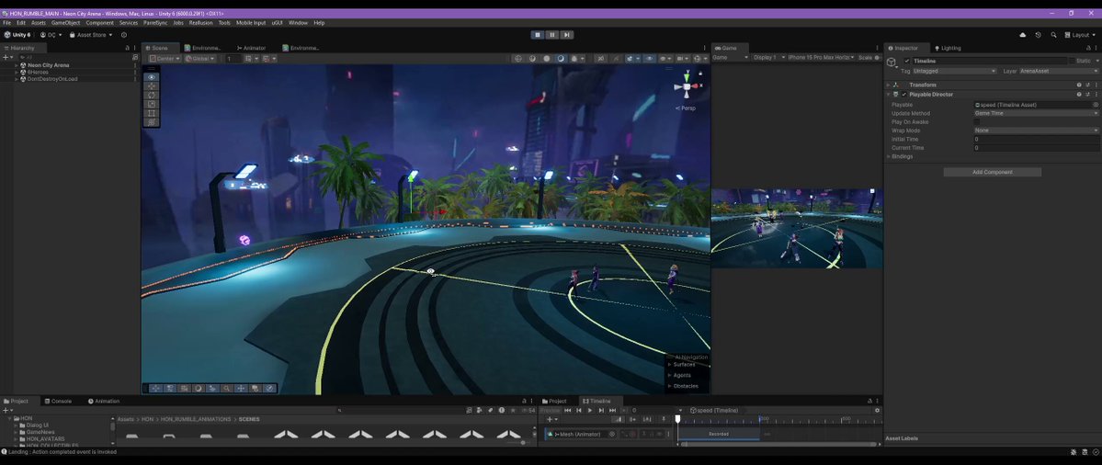The width and height of the screenshot is (1102, 465).
Task: Switch to the Animation tab
Action: click(103, 401)
